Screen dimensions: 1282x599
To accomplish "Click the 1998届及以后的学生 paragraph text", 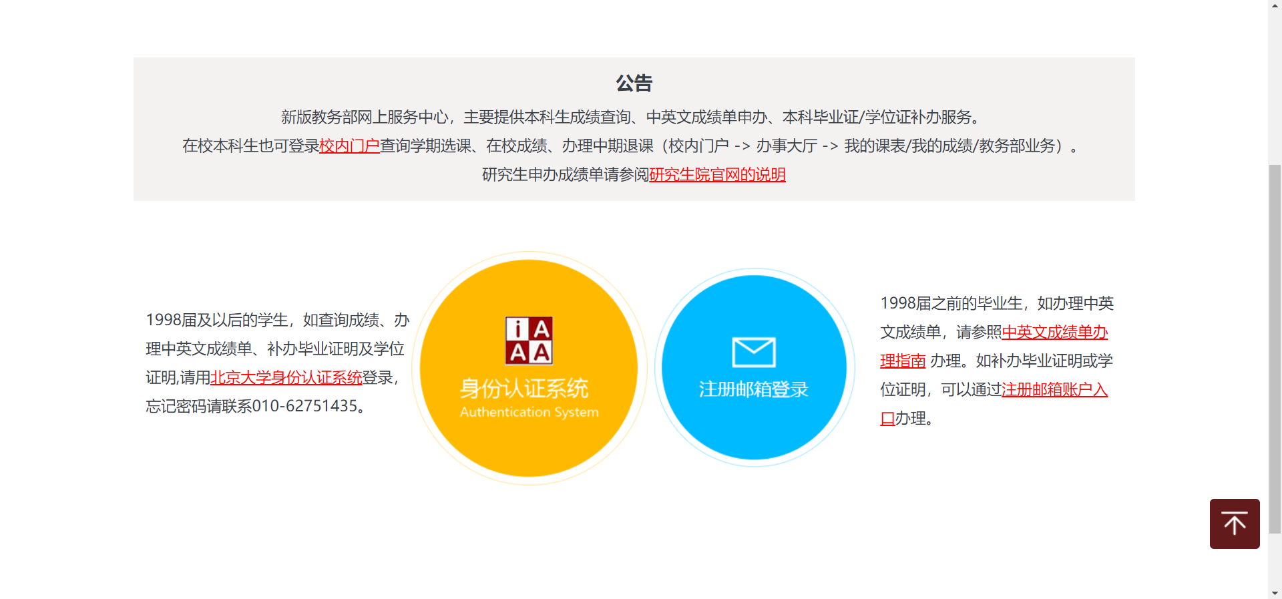I will [x=277, y=363].
